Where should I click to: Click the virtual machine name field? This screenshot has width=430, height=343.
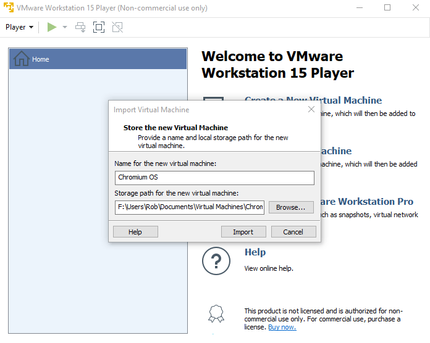point(214,178)
